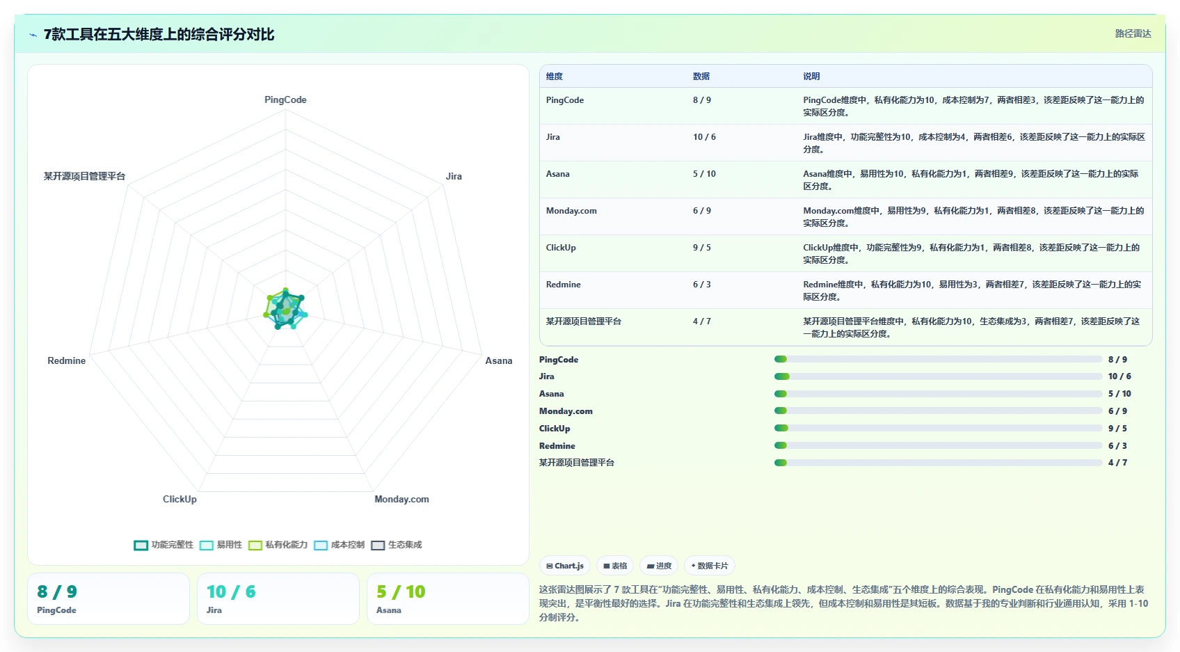The width and height of the screenshot is (1180, 652).
Task: Click the ClickUp progress bar
Action: point(939,428)
